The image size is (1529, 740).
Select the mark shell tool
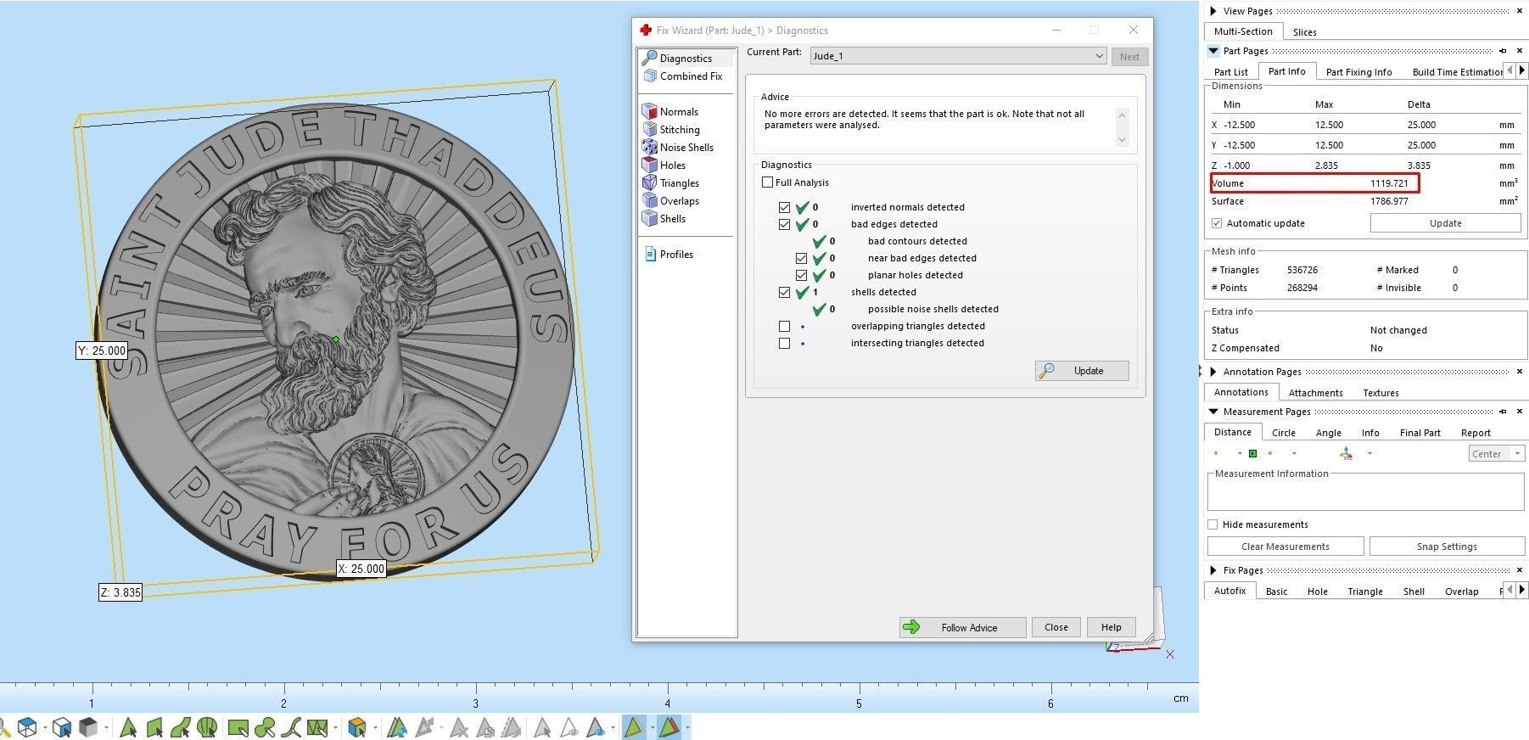pos(206,727)
